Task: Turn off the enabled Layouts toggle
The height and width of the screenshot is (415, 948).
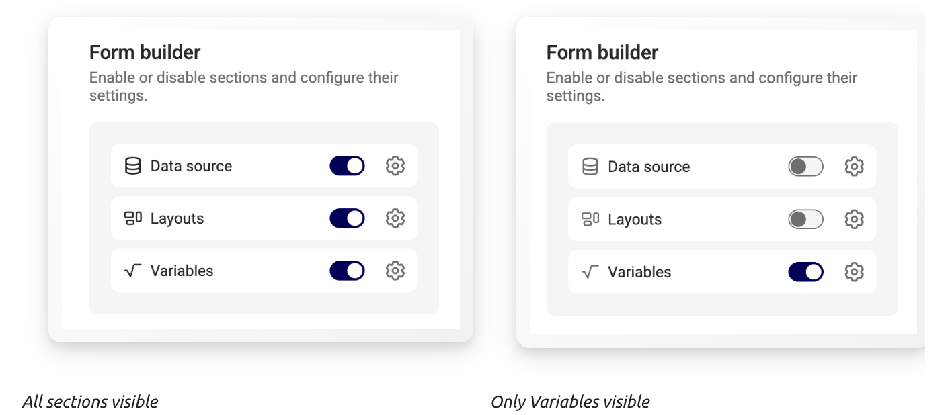Action: [347, 218]
